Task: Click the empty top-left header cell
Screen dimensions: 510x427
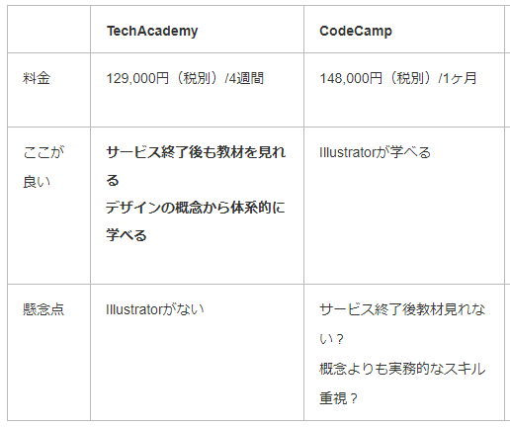Action: (48, 29)
